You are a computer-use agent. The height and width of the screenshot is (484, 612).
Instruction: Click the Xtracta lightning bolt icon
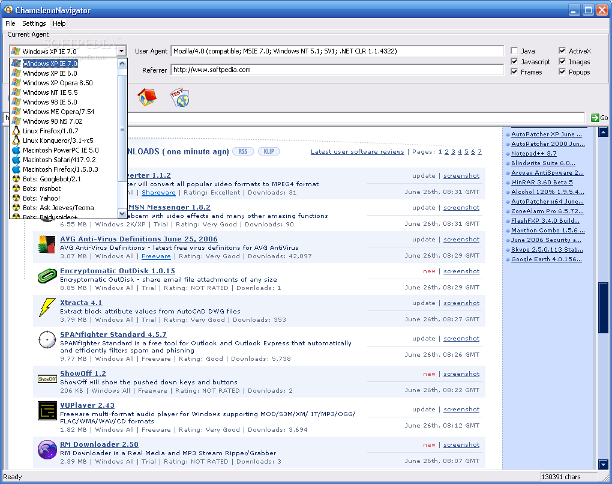point(47,307)
